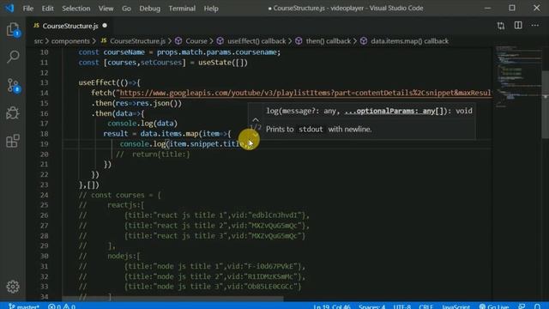Open the Help menu

(211, 8)
